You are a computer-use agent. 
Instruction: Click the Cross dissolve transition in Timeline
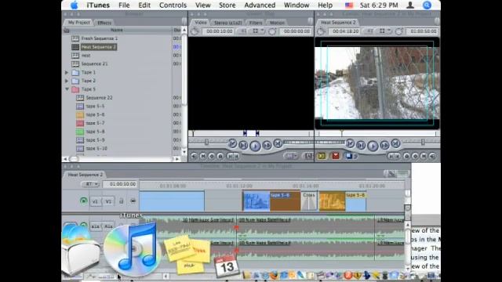click(x=309, y=201)
